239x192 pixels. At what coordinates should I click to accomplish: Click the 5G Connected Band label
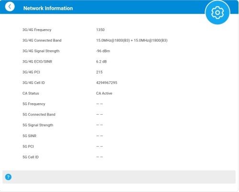39,115
